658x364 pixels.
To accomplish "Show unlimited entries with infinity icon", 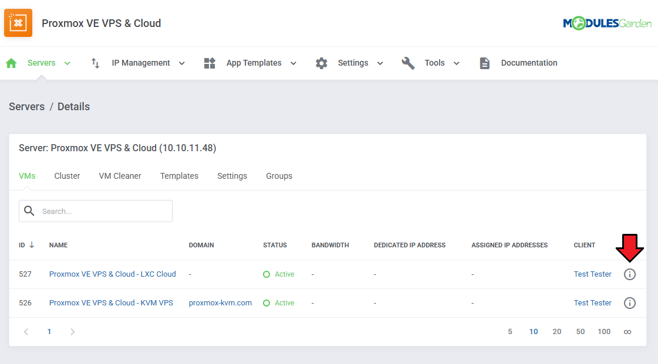I will click(627, 332).
